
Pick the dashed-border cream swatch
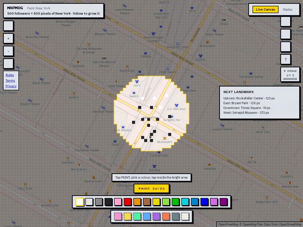pyautogui.click(x=185, y=216)
